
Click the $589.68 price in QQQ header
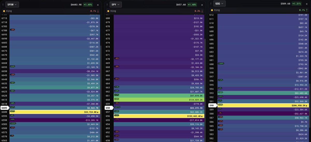[x=285, y=4]
